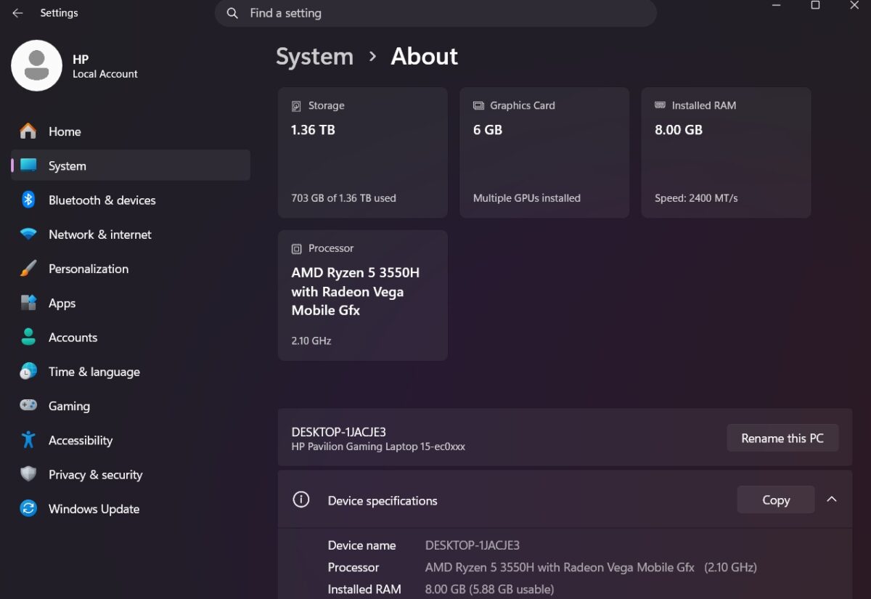Open the Storage 1.36 TB card
Screen dimensions: 871x599
point(363,152)
